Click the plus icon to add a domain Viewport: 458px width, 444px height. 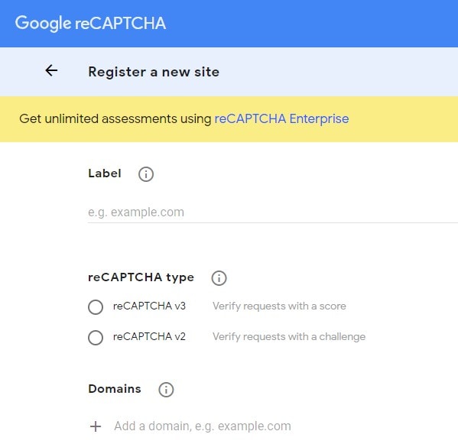pos(96,426)
